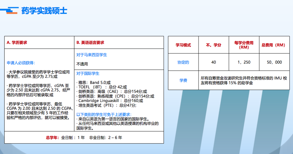Click the 50，000 total fee cell
The height and width of the screenshot is (154, 293).
pyautogui.click(x=274, y=62)
